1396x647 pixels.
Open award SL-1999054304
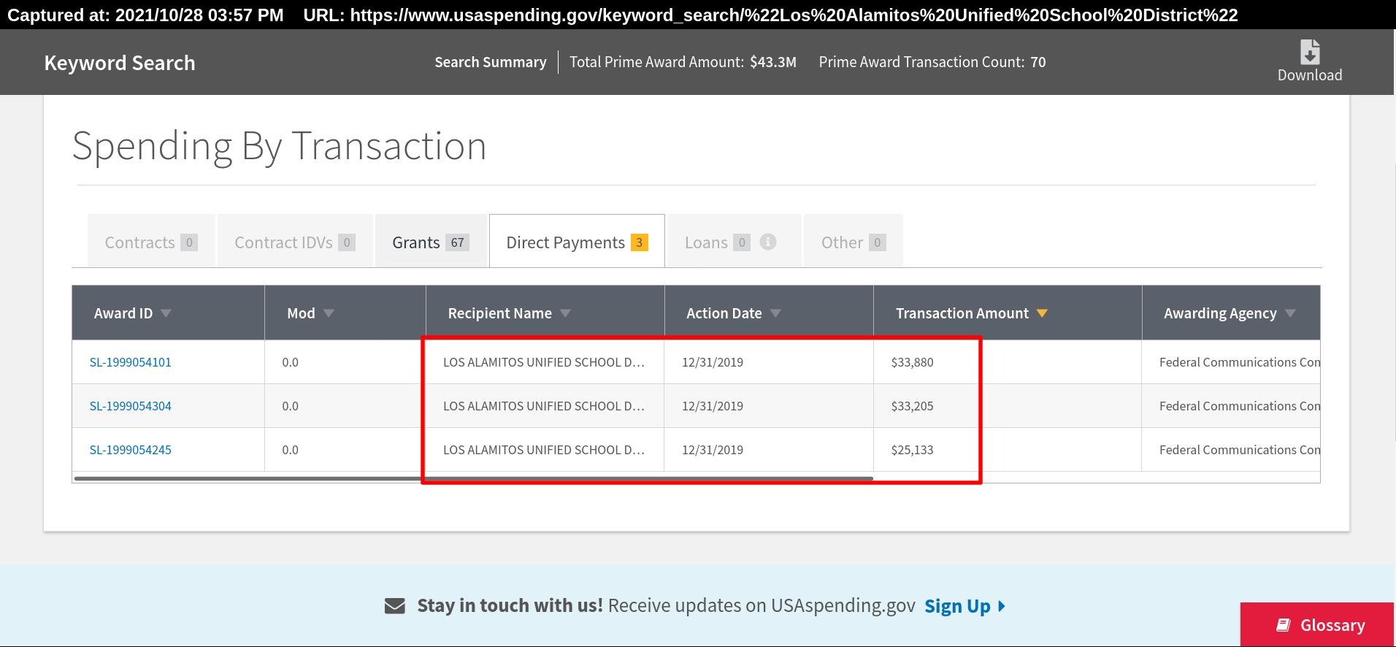pos(131,406)
